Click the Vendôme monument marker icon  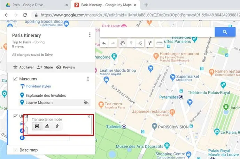114,56
